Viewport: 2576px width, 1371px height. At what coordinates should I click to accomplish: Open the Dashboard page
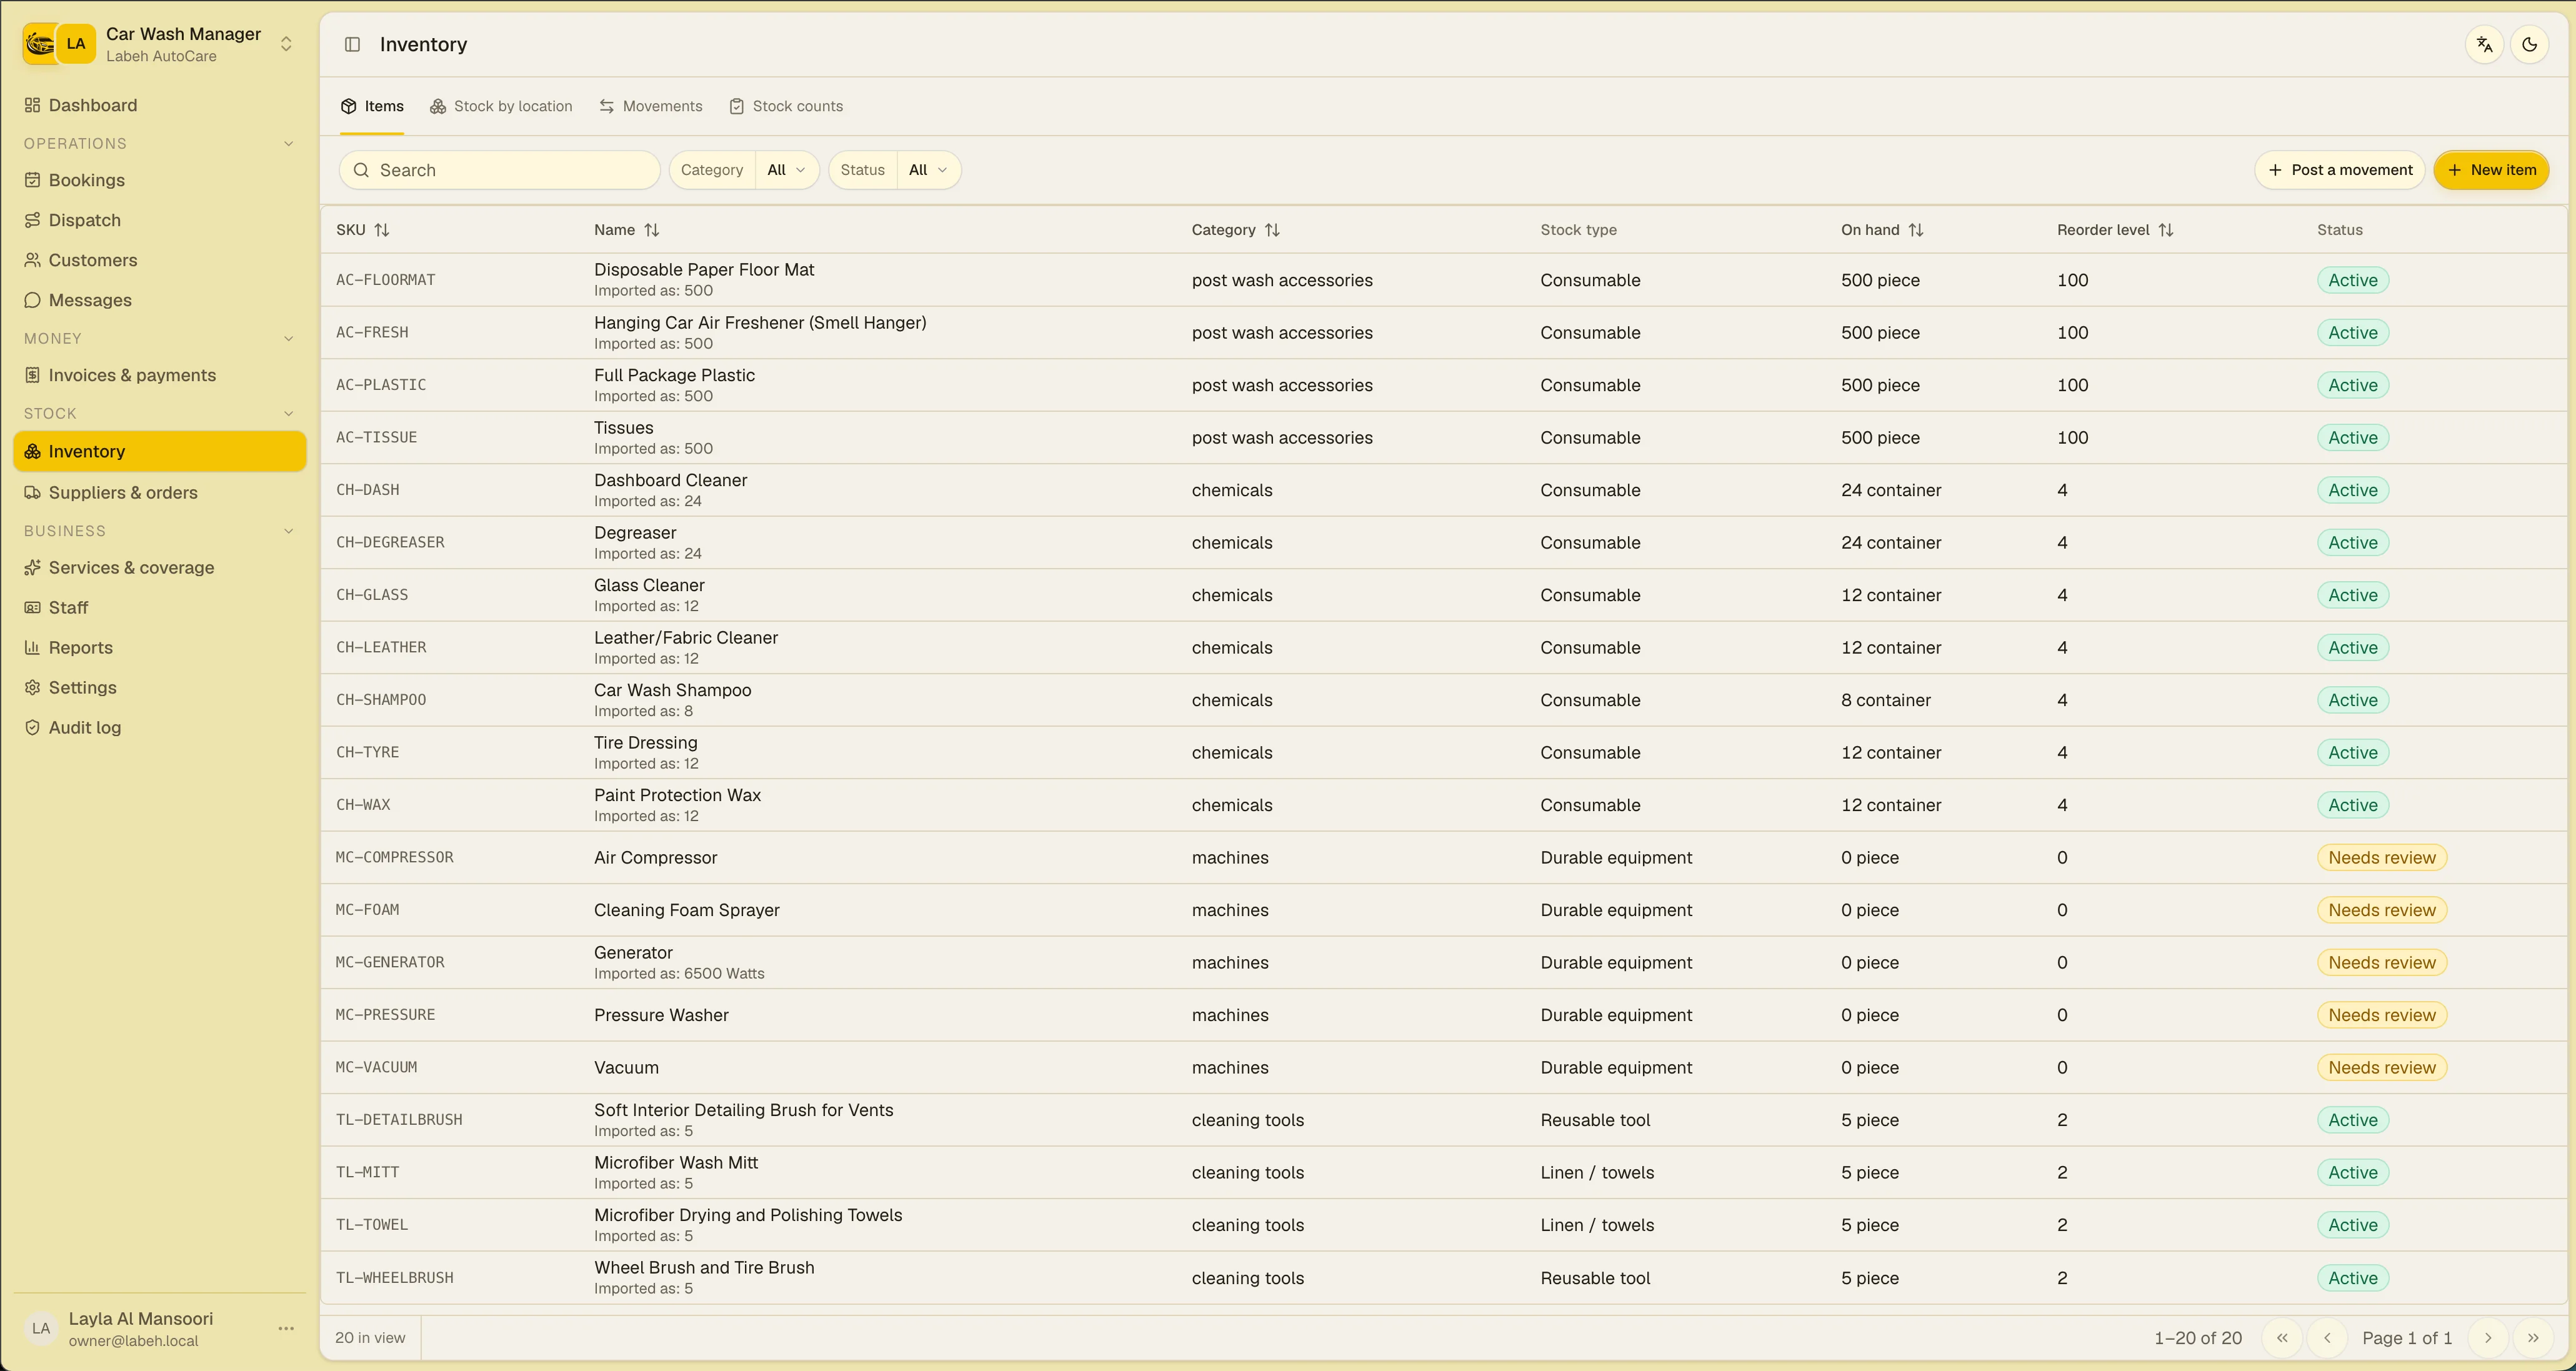[160, 105]
